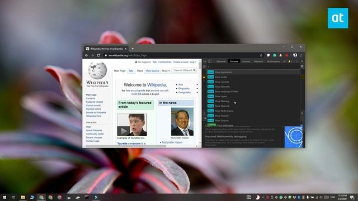Open Windows notification center
This screenshot has height=201, width=358.
coord(352,197)
